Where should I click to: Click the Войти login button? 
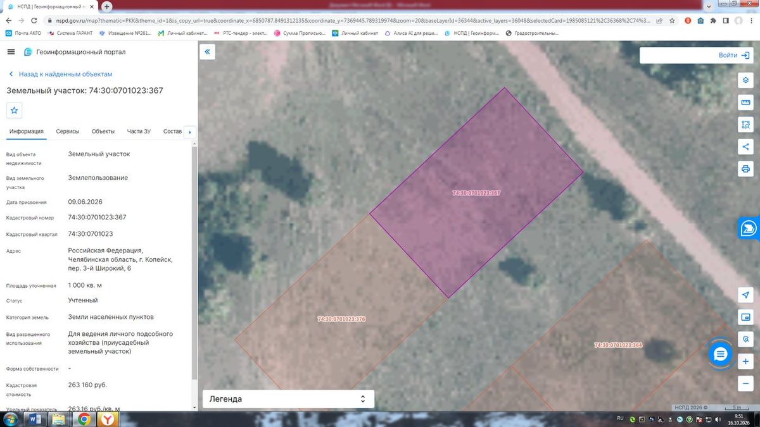click(x=734, y=55)
